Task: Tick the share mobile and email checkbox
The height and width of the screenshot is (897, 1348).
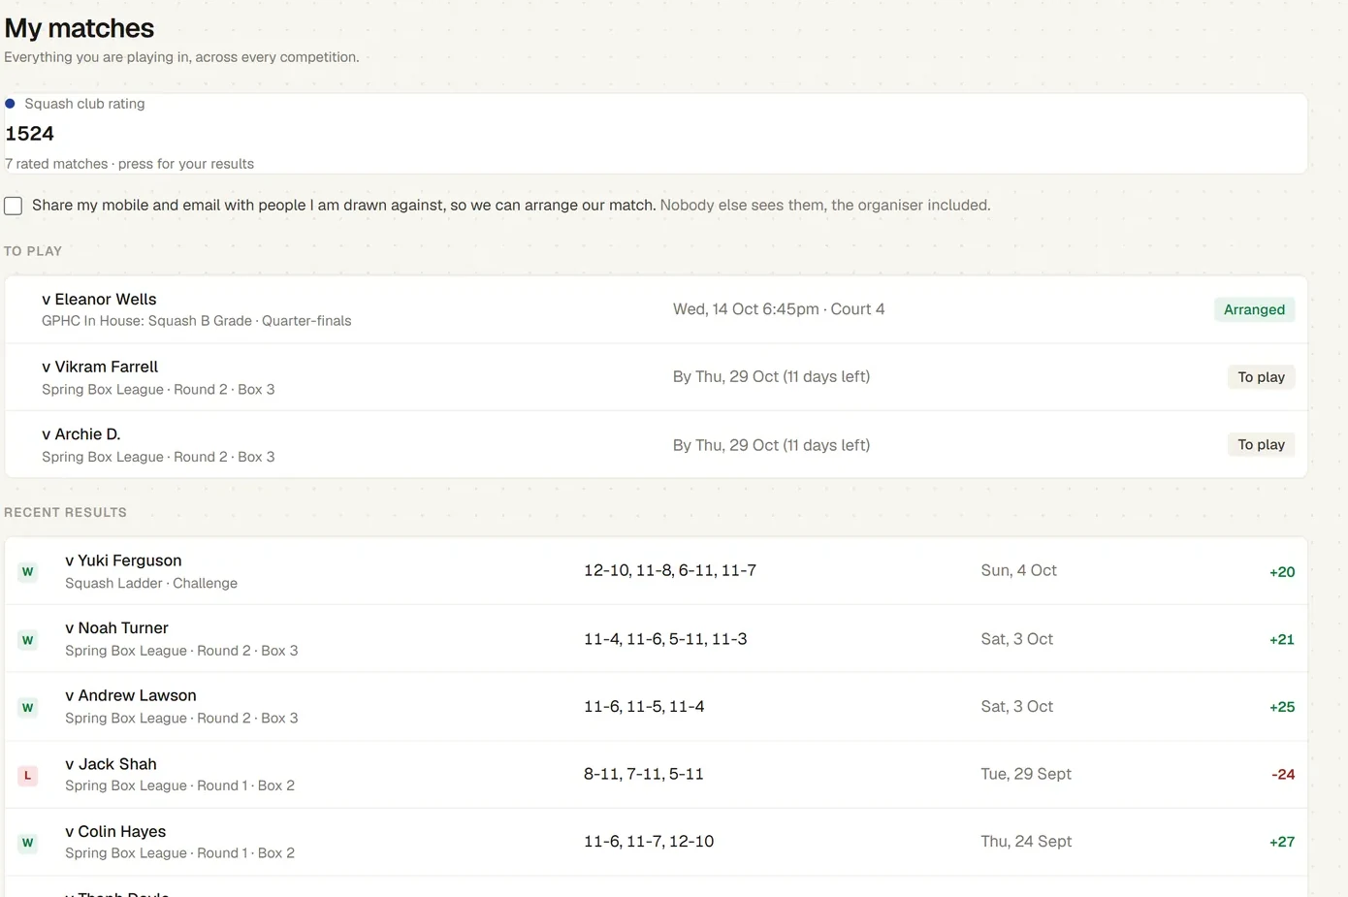Action: pyautogui.click(x=14, y=206)
